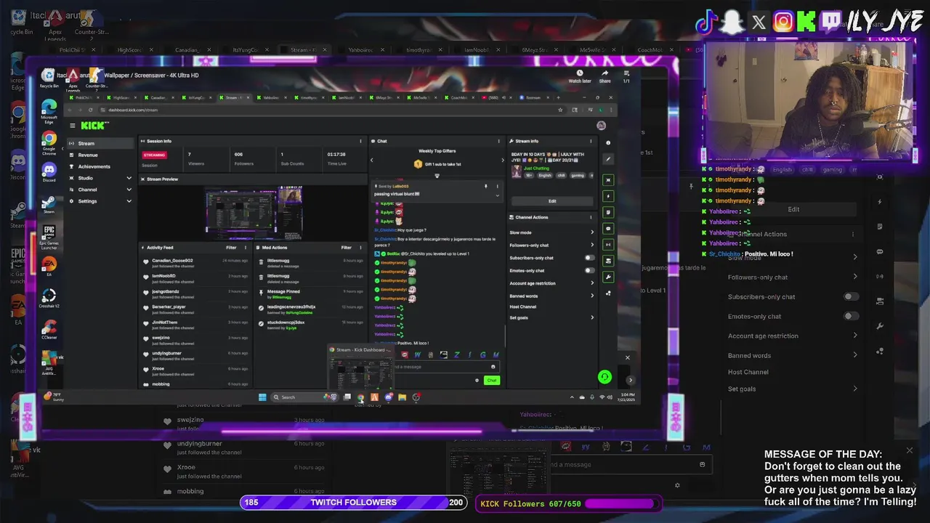Expand the Studio sidebar section
Viewport: 930px width, 523px height.
129,178
